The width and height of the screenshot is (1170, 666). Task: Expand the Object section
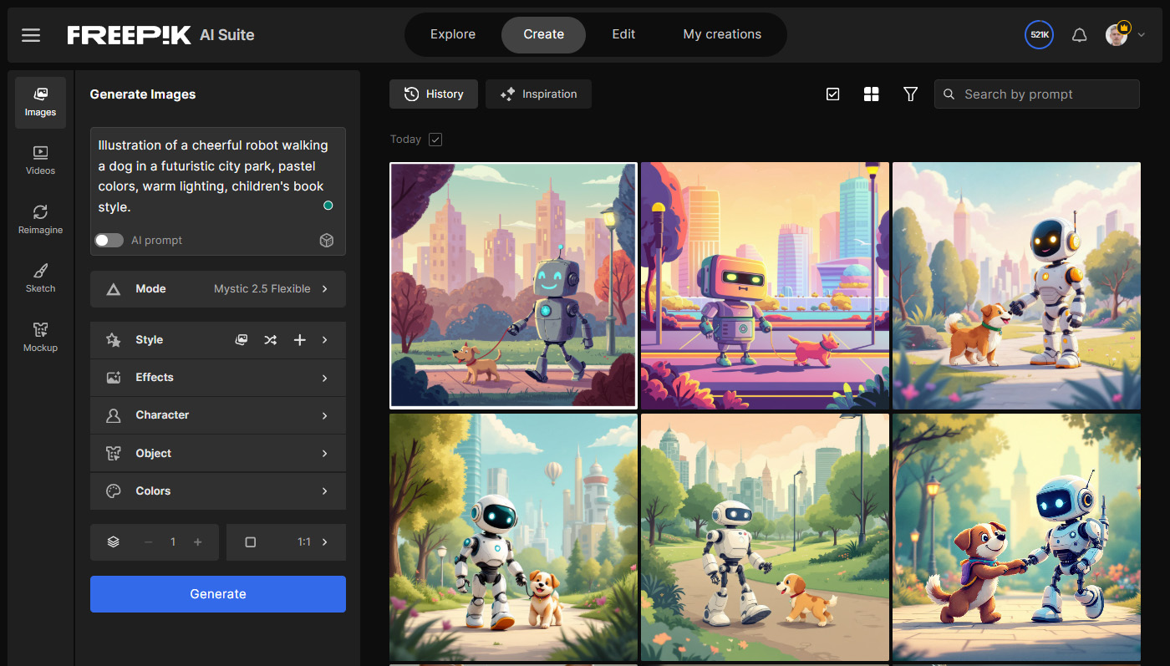218,454
